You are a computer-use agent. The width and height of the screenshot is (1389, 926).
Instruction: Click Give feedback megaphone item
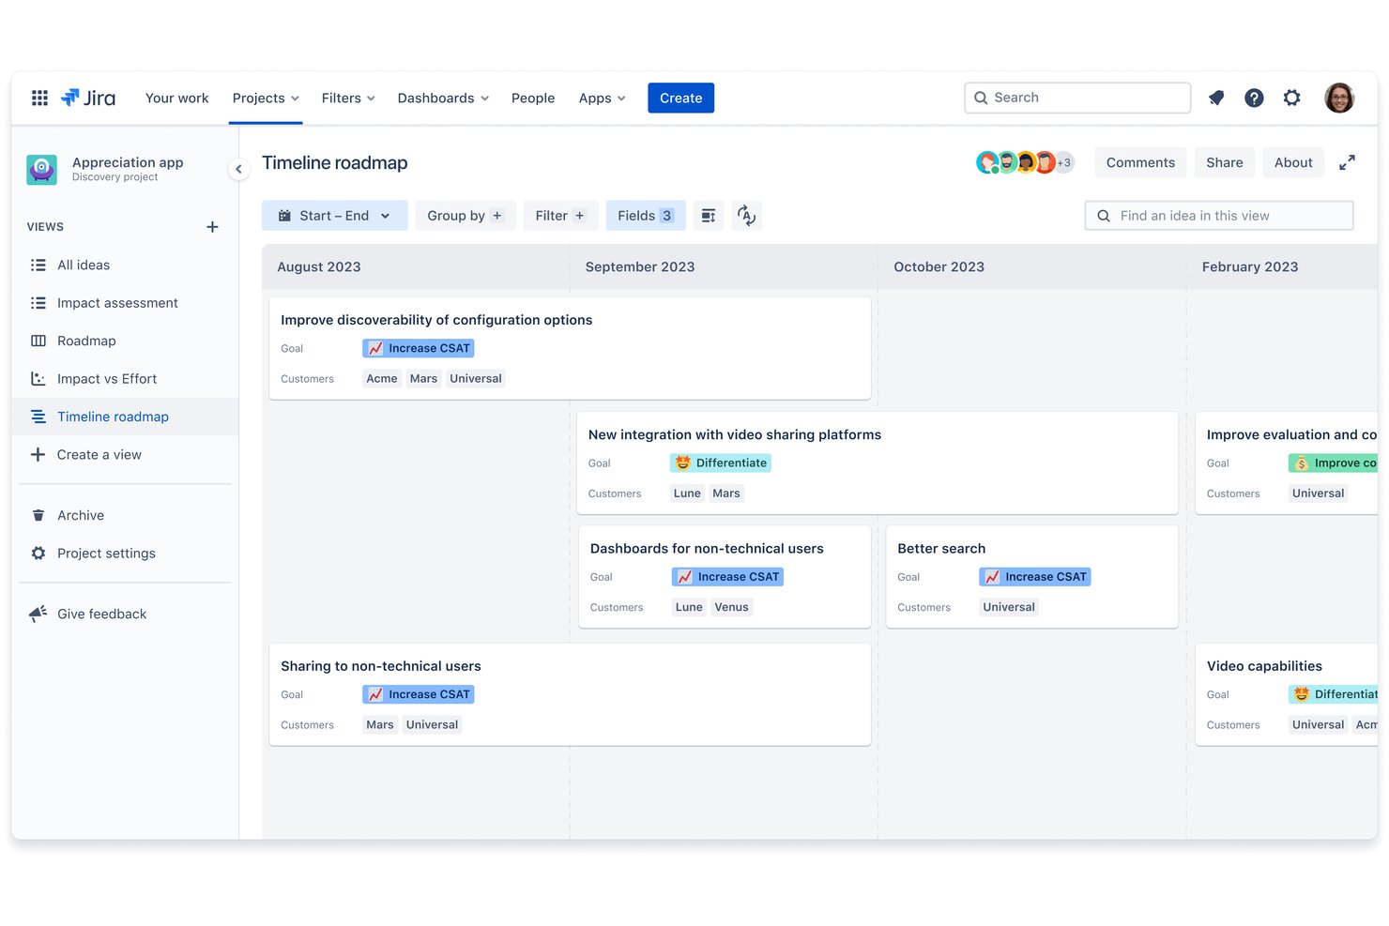pyautogui.click(x=125, y=614)
